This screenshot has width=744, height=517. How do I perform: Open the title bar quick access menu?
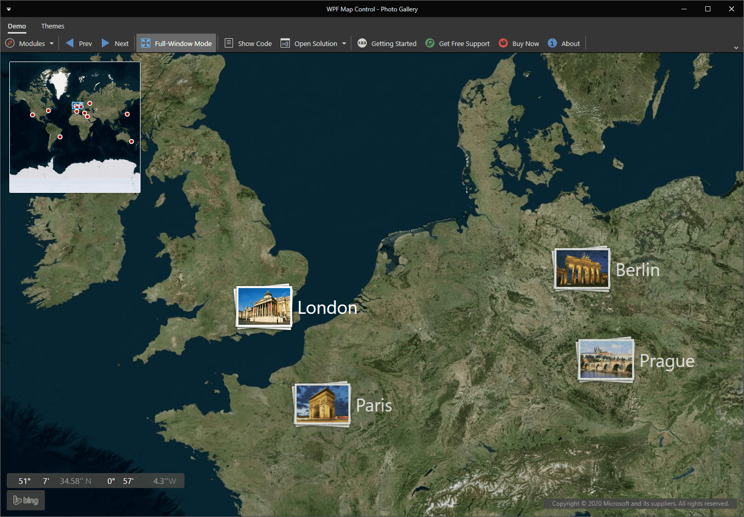[9, 9]
